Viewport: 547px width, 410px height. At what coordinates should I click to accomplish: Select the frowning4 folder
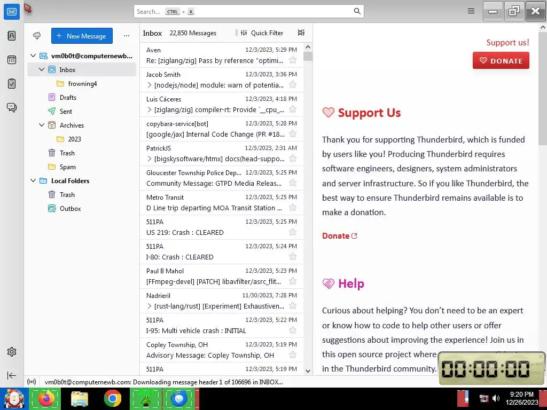tap(82, 84)
